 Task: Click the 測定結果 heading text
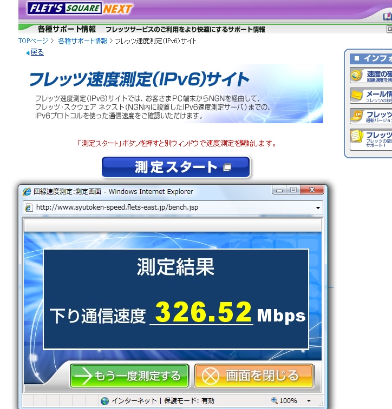175,267
